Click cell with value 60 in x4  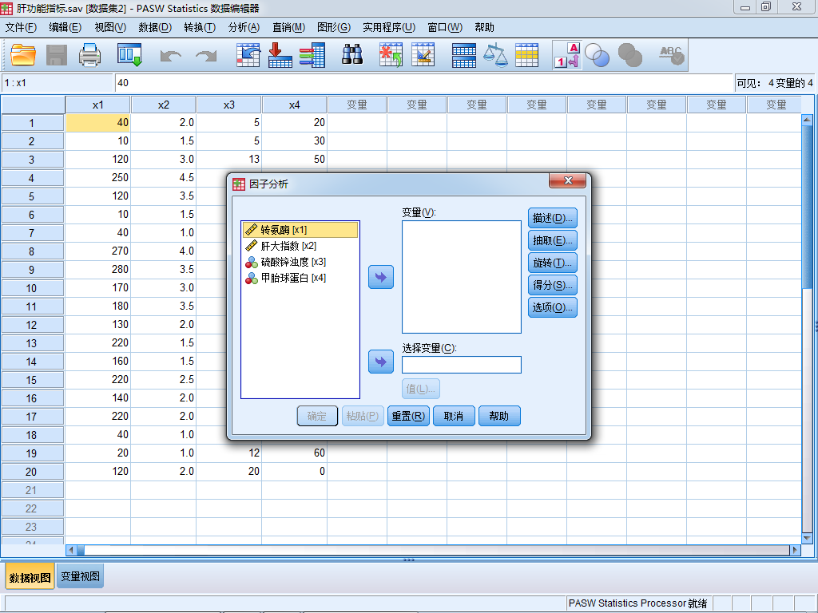tap(294, 453)
